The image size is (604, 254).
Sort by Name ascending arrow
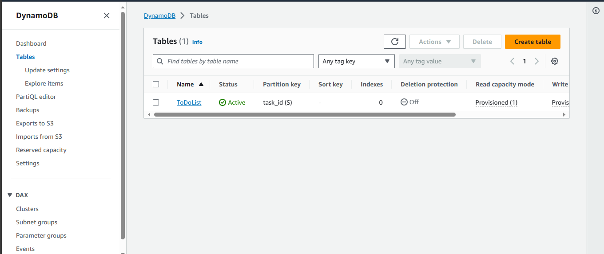click(x=201, y=84)
